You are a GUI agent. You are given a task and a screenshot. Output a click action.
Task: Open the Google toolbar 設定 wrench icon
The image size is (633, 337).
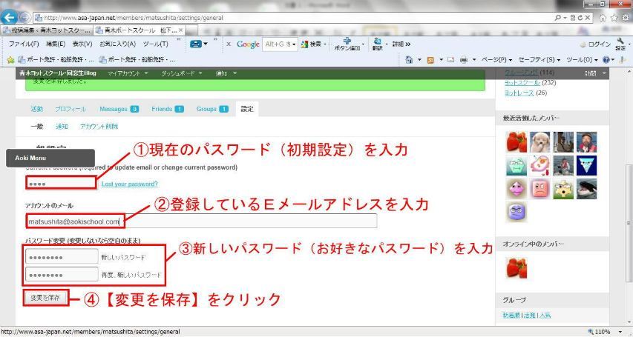click(x=621, y=41)
